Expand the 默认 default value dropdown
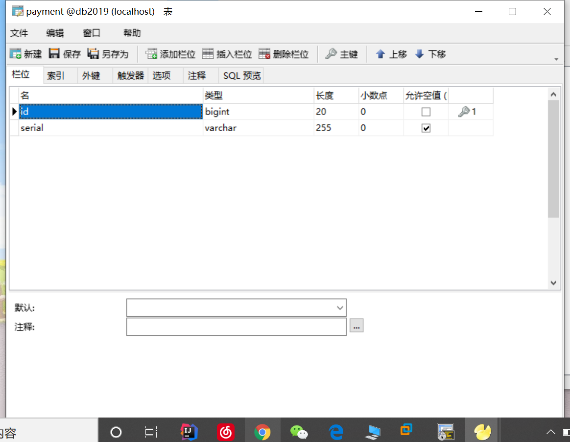This screenshot has height=442, width=570. 339,308
